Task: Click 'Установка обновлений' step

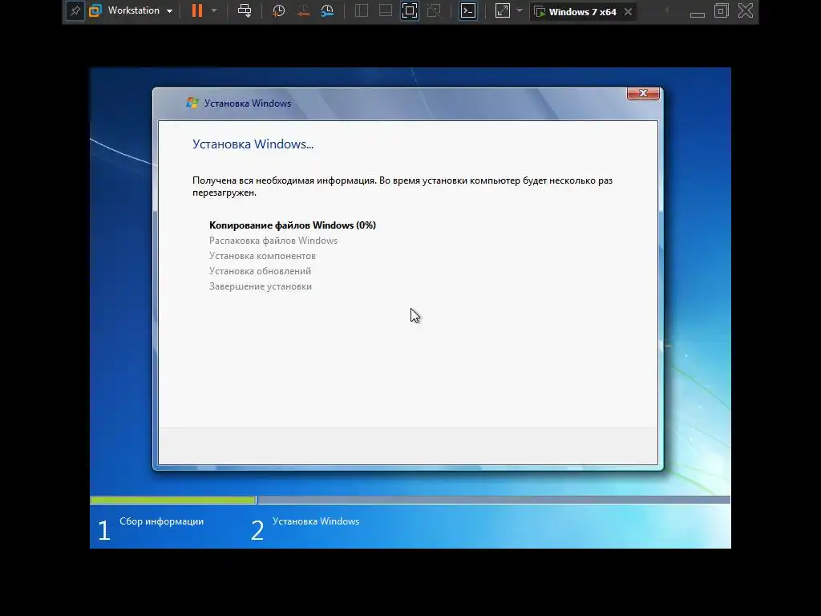Action: (261, 271)
